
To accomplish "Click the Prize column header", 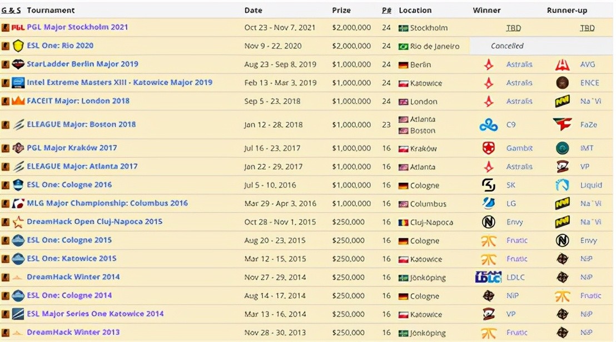I will pos(341,10).
